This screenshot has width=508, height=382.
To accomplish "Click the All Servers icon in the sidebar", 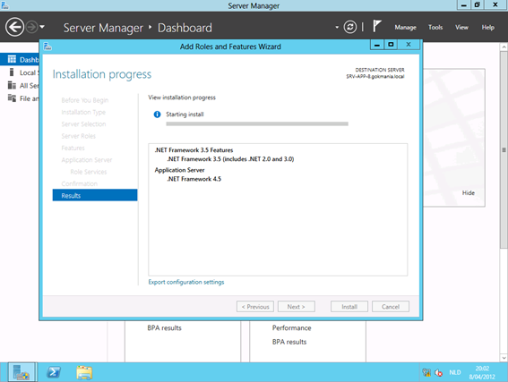I will (x=12, y=85).
